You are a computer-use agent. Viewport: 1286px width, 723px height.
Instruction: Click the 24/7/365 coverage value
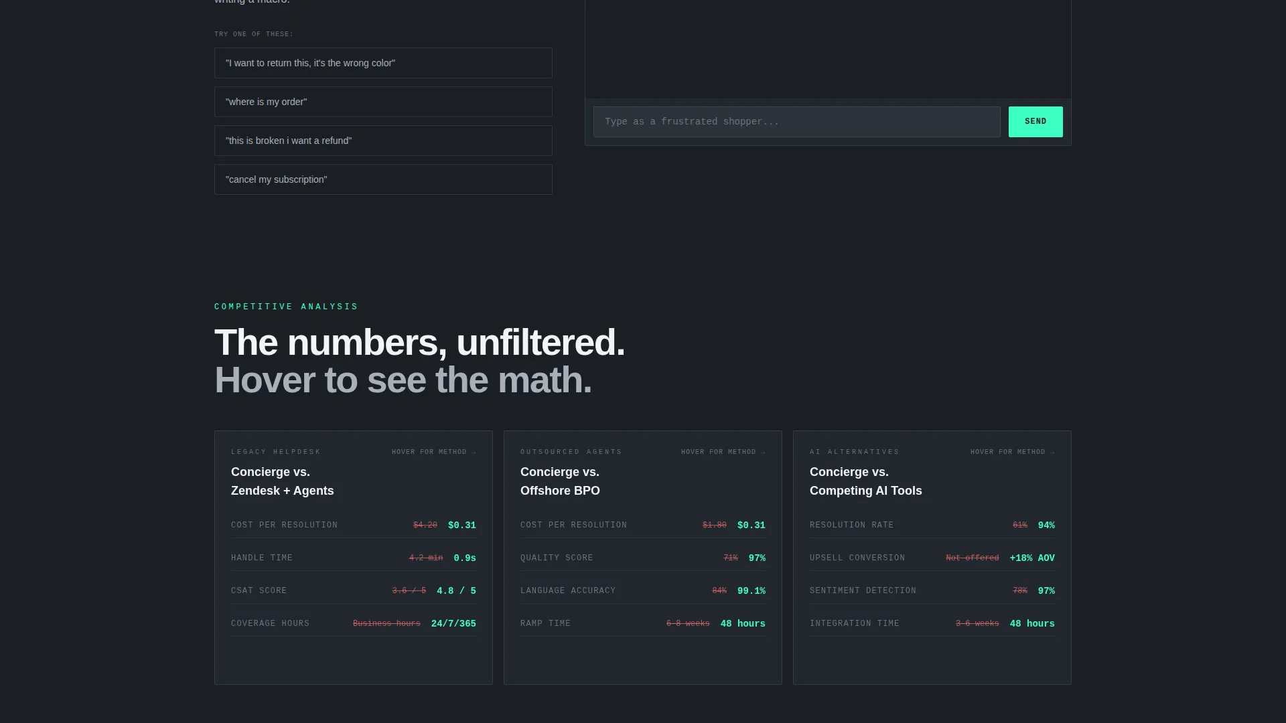coord(453,624)
